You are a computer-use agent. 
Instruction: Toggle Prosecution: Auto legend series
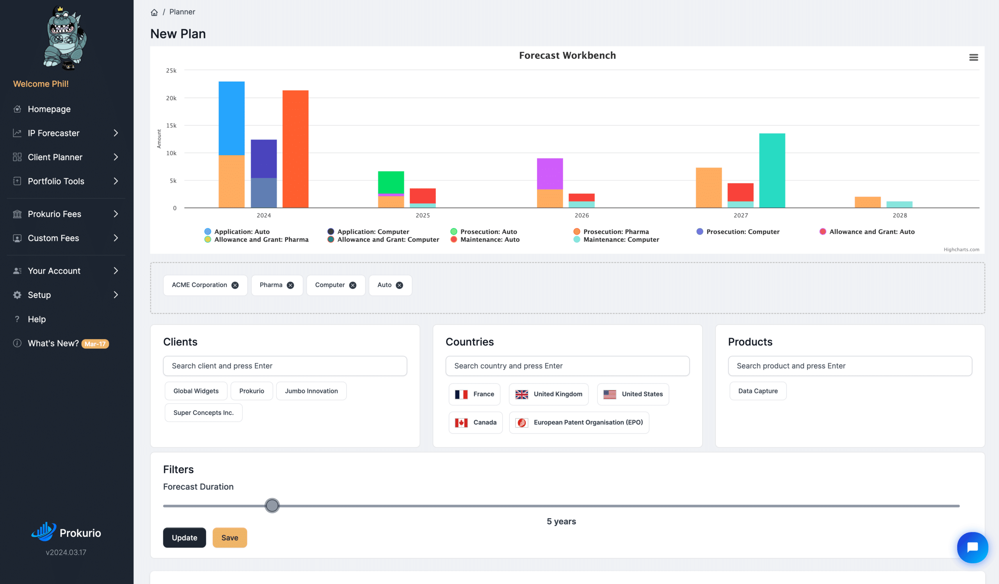484,232
